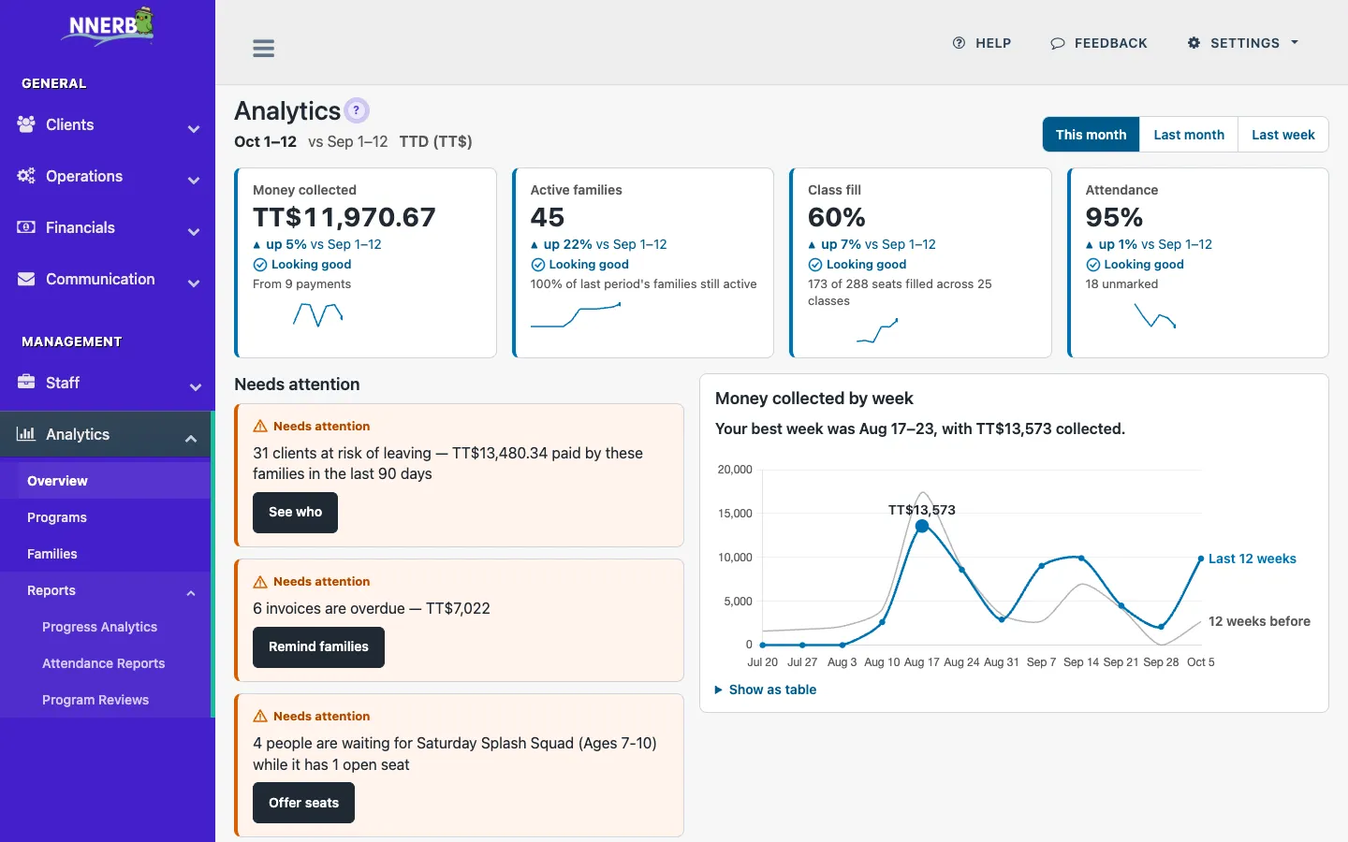
Task: Open the Families analytics page
Action: click(x=106, y=554)
